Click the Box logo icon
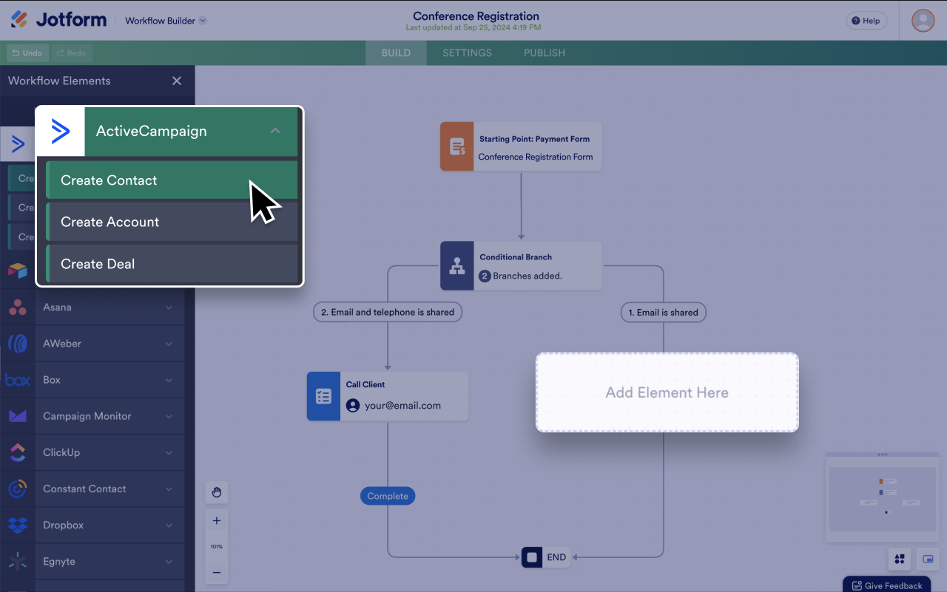 (18, 380)
